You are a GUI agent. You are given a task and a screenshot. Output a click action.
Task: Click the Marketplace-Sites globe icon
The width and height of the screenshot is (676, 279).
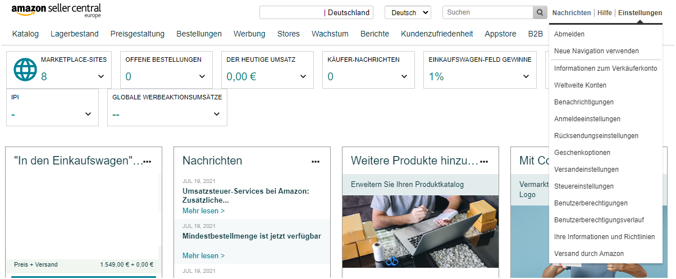[x=24, y=70]
